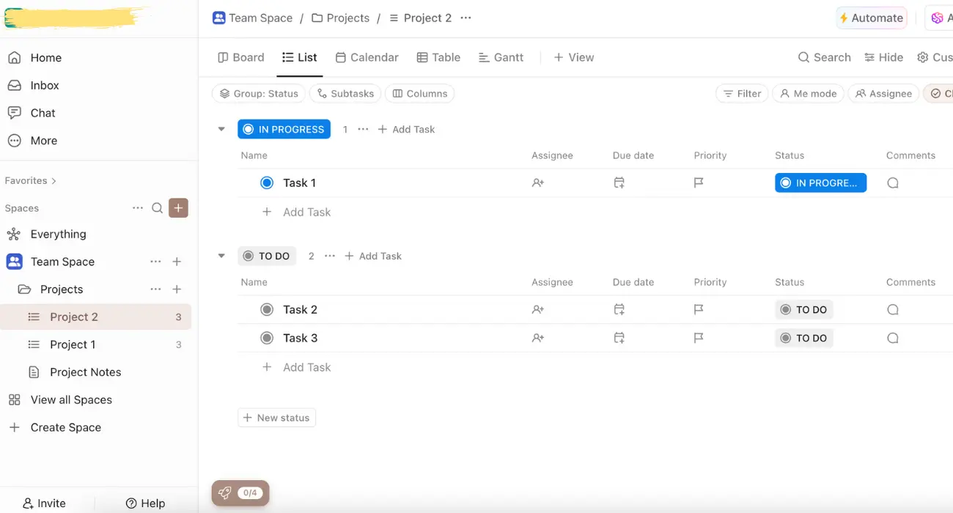Open the Gantt view tab

(x=501, y=57)
